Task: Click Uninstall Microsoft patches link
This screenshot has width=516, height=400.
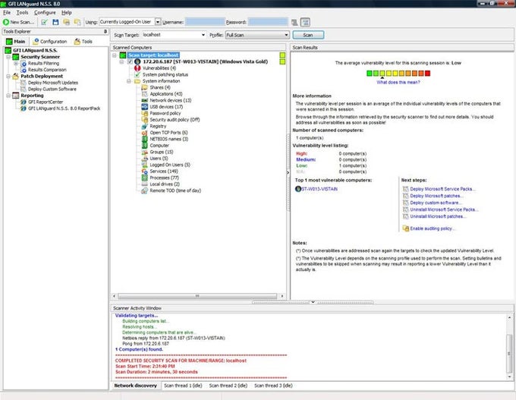Action: (438, 216)
